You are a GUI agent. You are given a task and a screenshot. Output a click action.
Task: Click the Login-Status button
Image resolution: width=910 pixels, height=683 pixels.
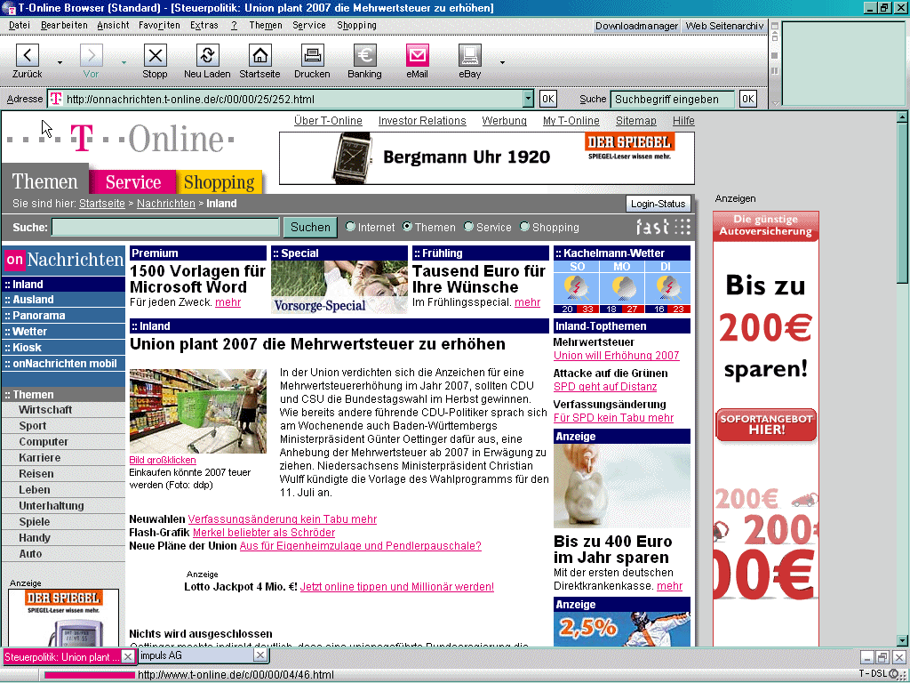point(659,204)
